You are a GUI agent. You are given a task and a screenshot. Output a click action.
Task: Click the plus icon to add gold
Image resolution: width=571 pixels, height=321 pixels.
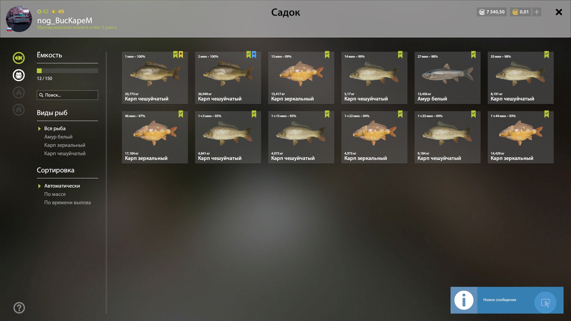point(537,12)
